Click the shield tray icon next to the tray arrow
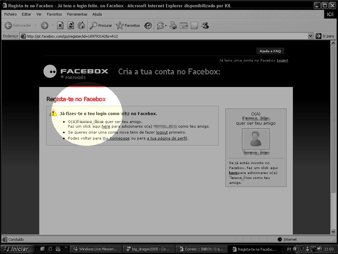 point(302,249)
